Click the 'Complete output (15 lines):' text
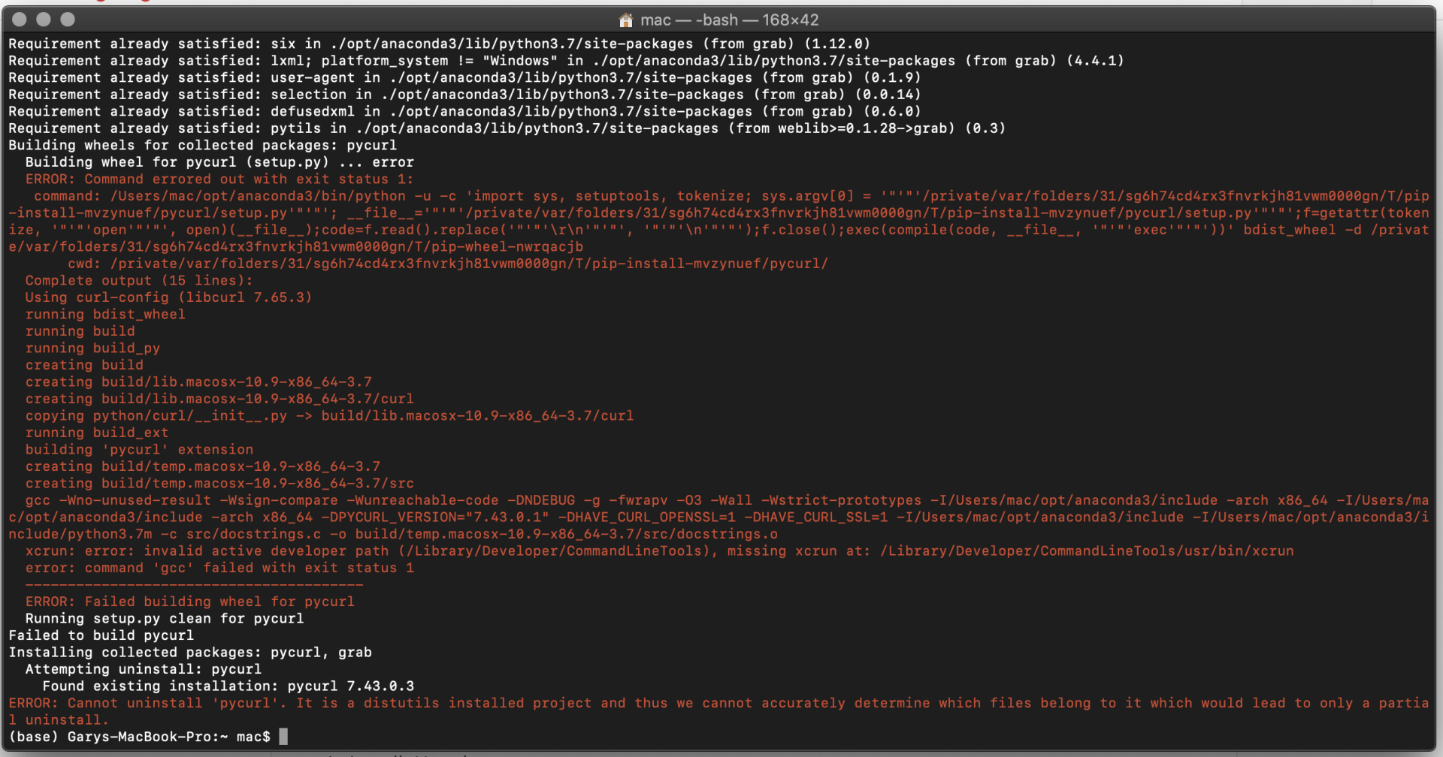 click(139, 281)
